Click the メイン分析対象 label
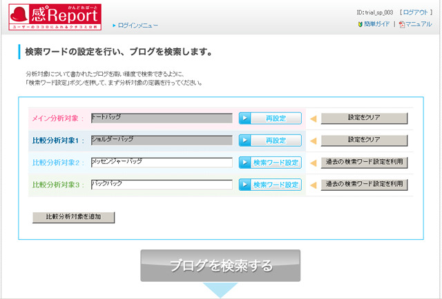The image size is (442, 299). [58, 118]
